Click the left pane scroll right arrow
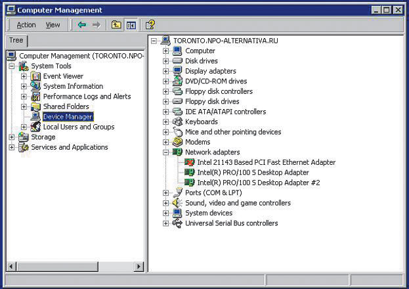 [139, 266]
